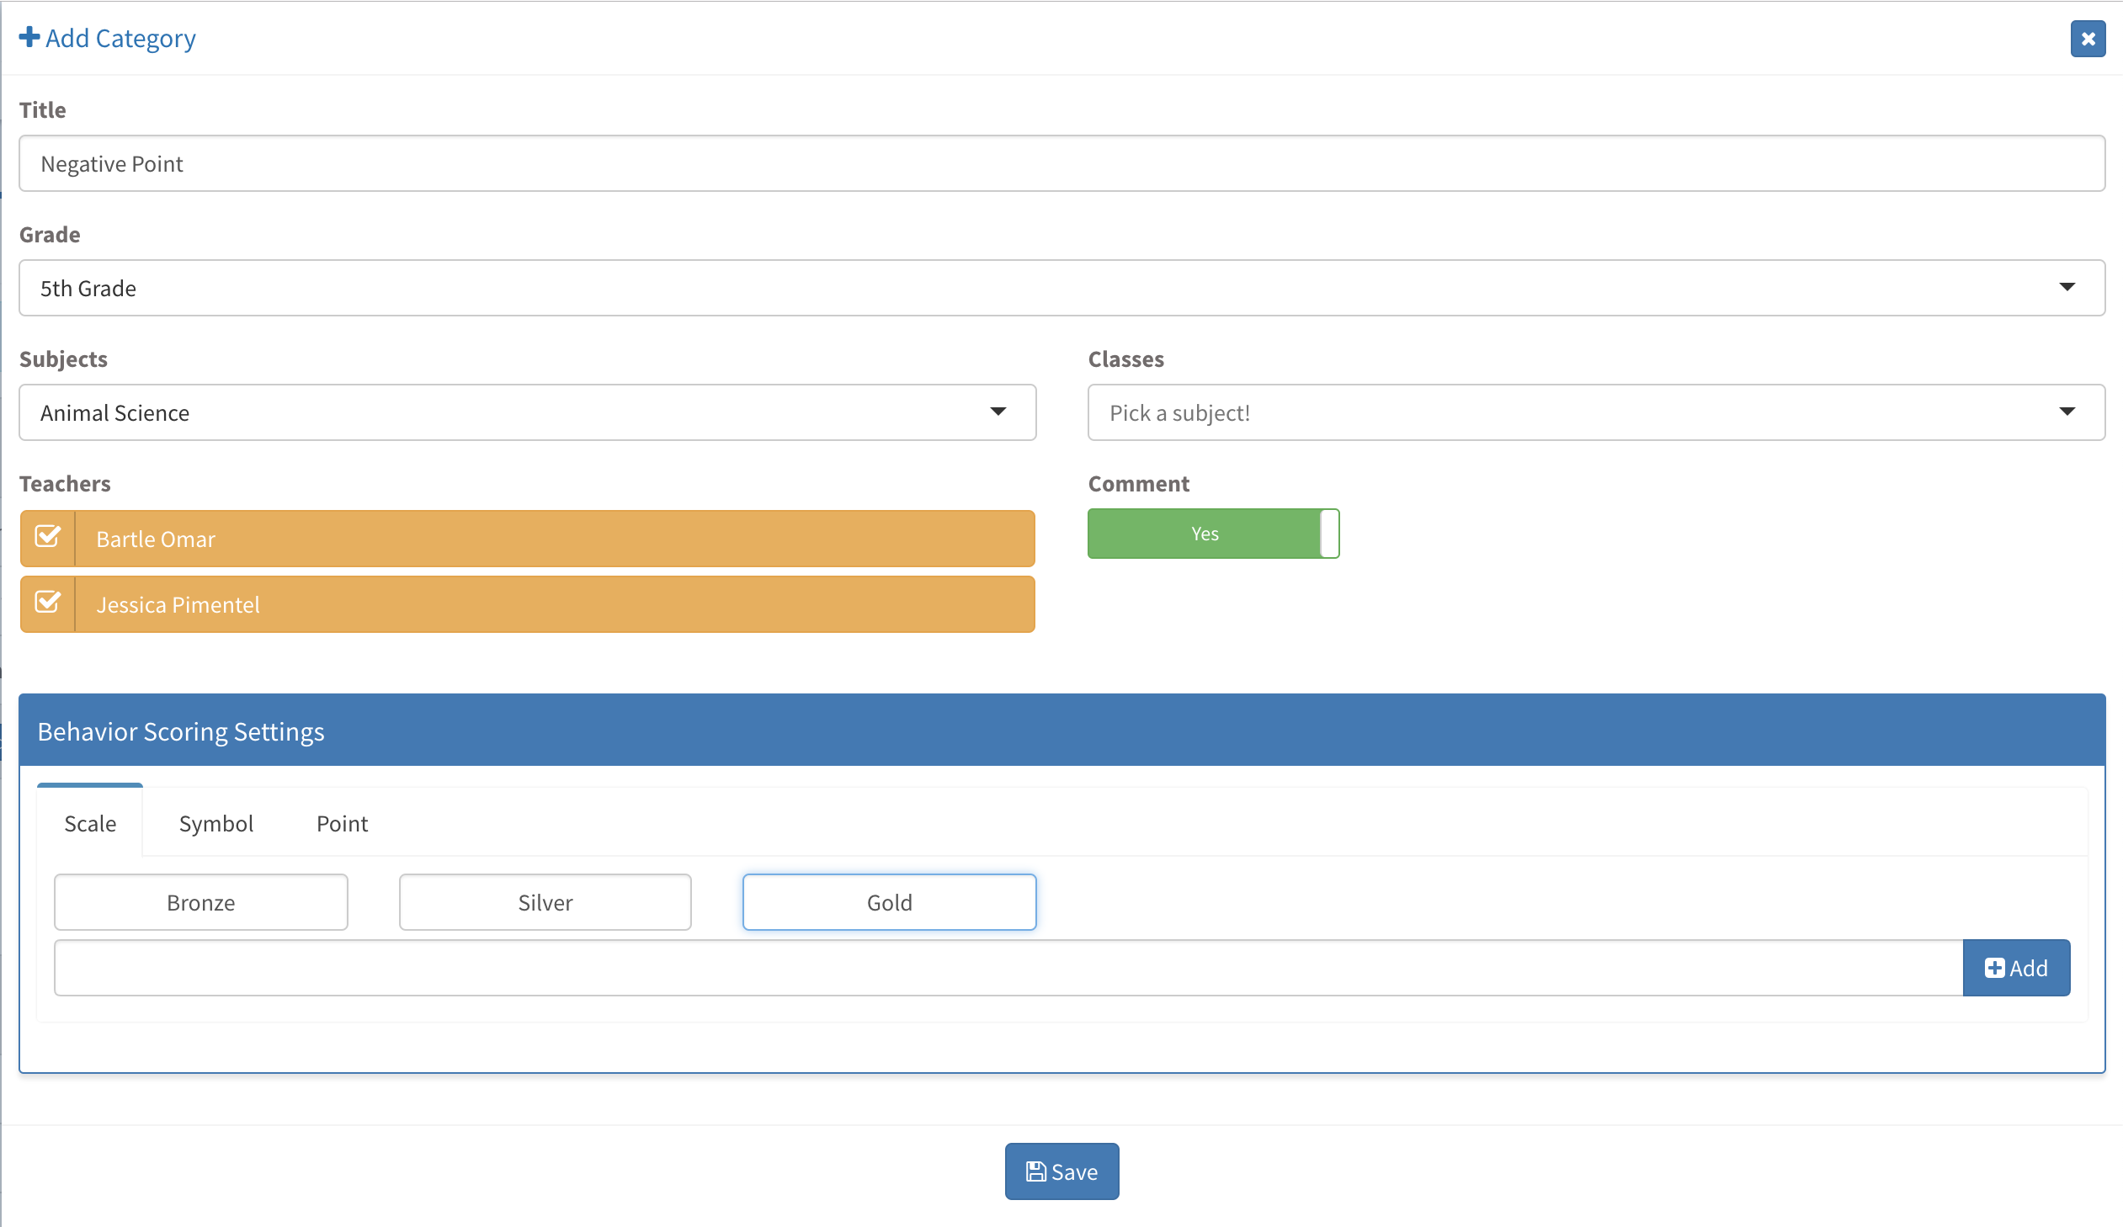Viewport: 2123px width, 1227px height.
Task: Switch to the Symbol tab
Action: 215,823
